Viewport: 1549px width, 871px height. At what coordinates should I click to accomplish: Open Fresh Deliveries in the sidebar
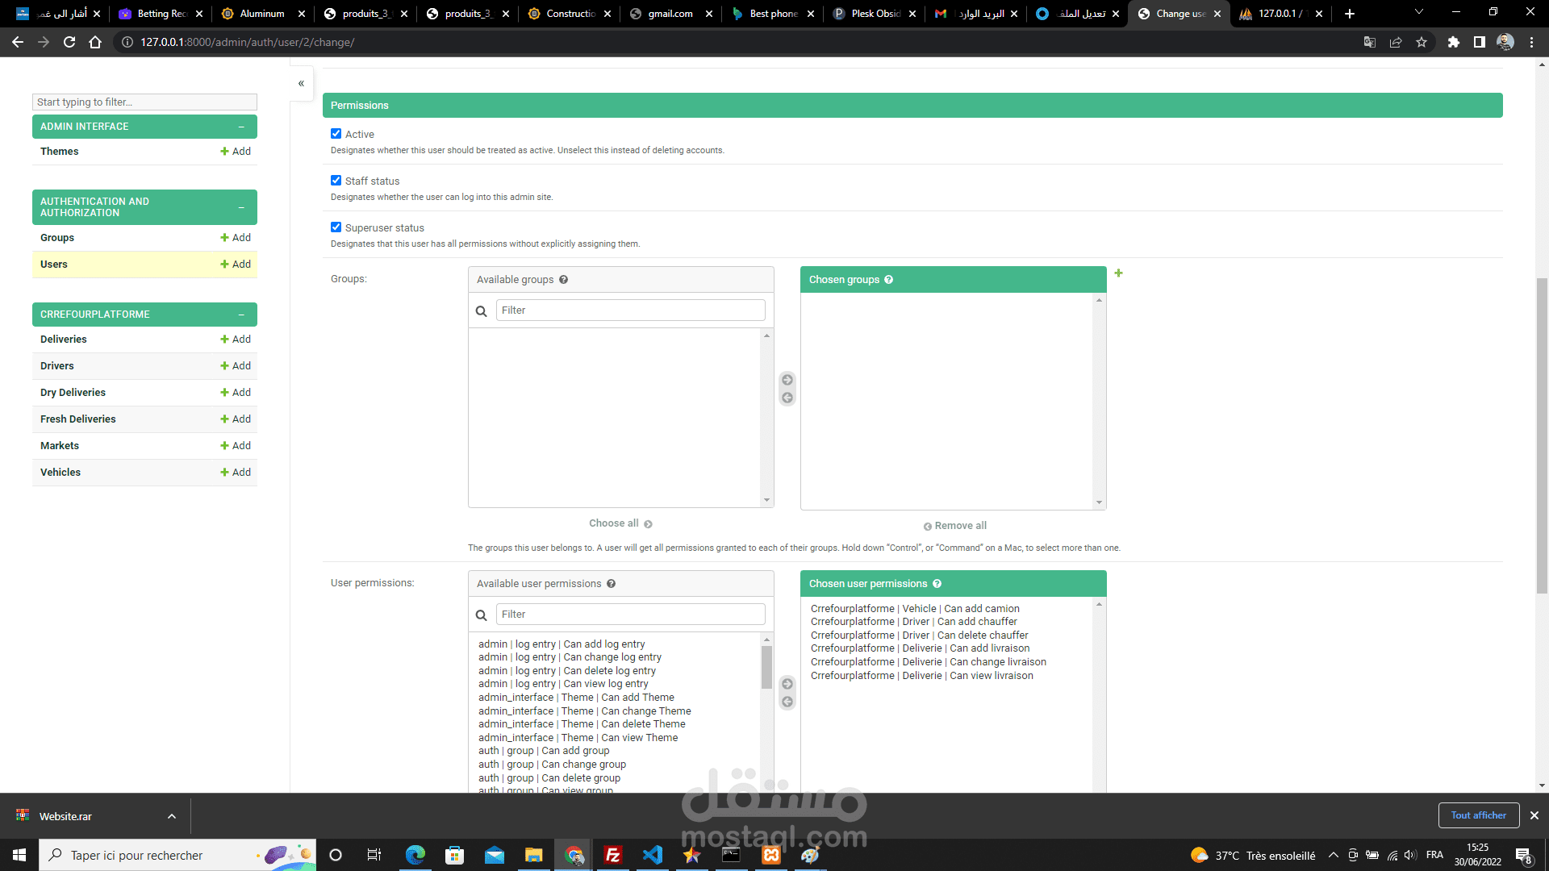pos(78,419)
